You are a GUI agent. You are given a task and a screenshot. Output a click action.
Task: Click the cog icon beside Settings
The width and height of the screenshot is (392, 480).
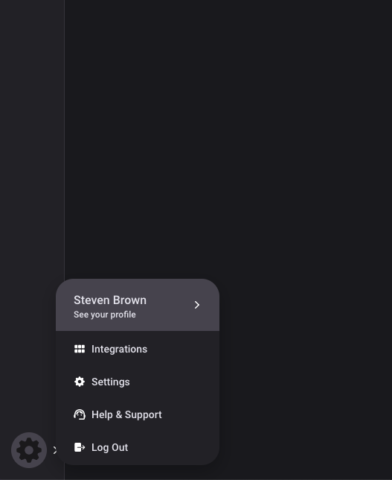click(x=80, y=382)
